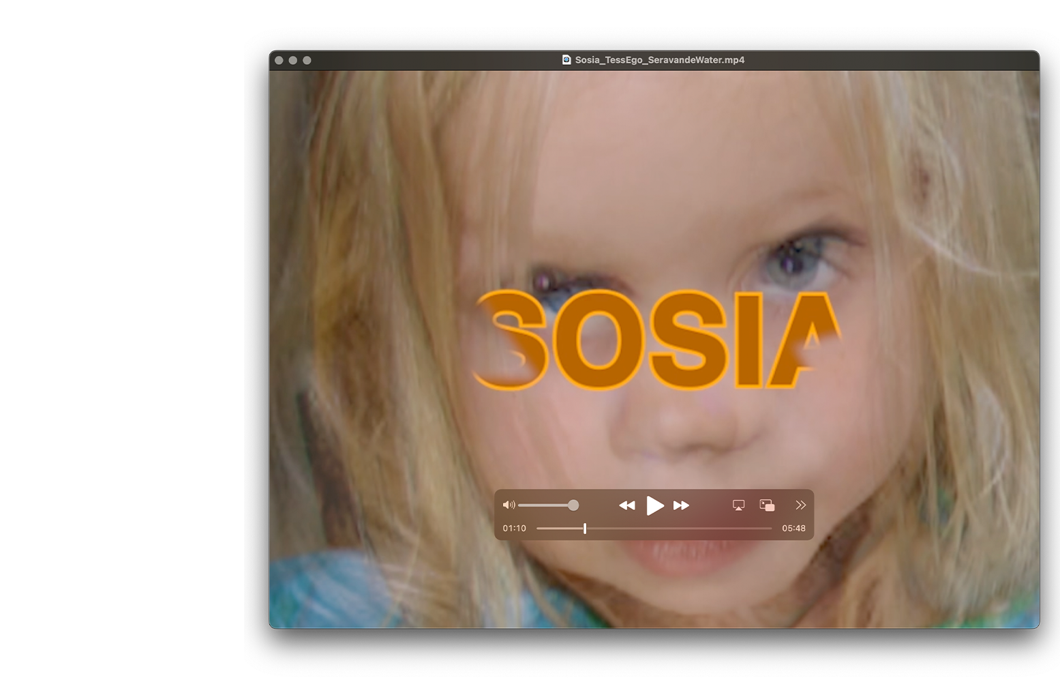Click the window title Sosia_TessEgo_SeravandeWater.mp4

tap(659, 60)
